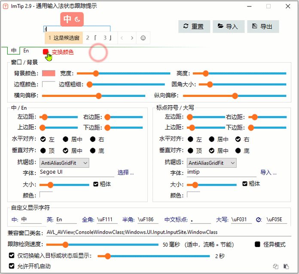Click the 宽度 slider
299x274 pixels.
pos(123,73)
